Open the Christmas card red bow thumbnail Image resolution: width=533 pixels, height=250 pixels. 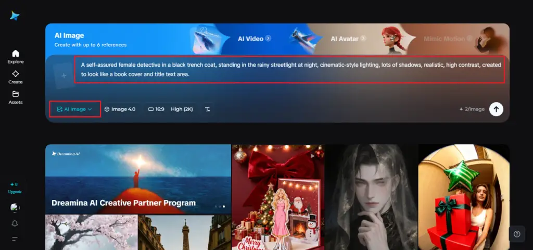[278, 197]
